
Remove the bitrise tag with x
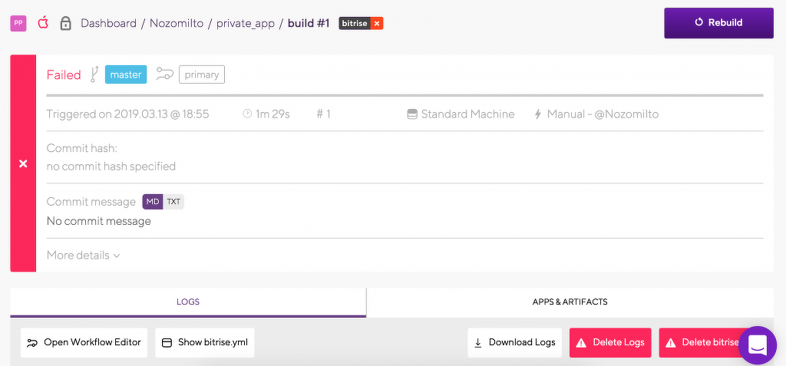376,23
